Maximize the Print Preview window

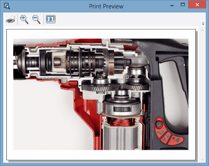183,5
